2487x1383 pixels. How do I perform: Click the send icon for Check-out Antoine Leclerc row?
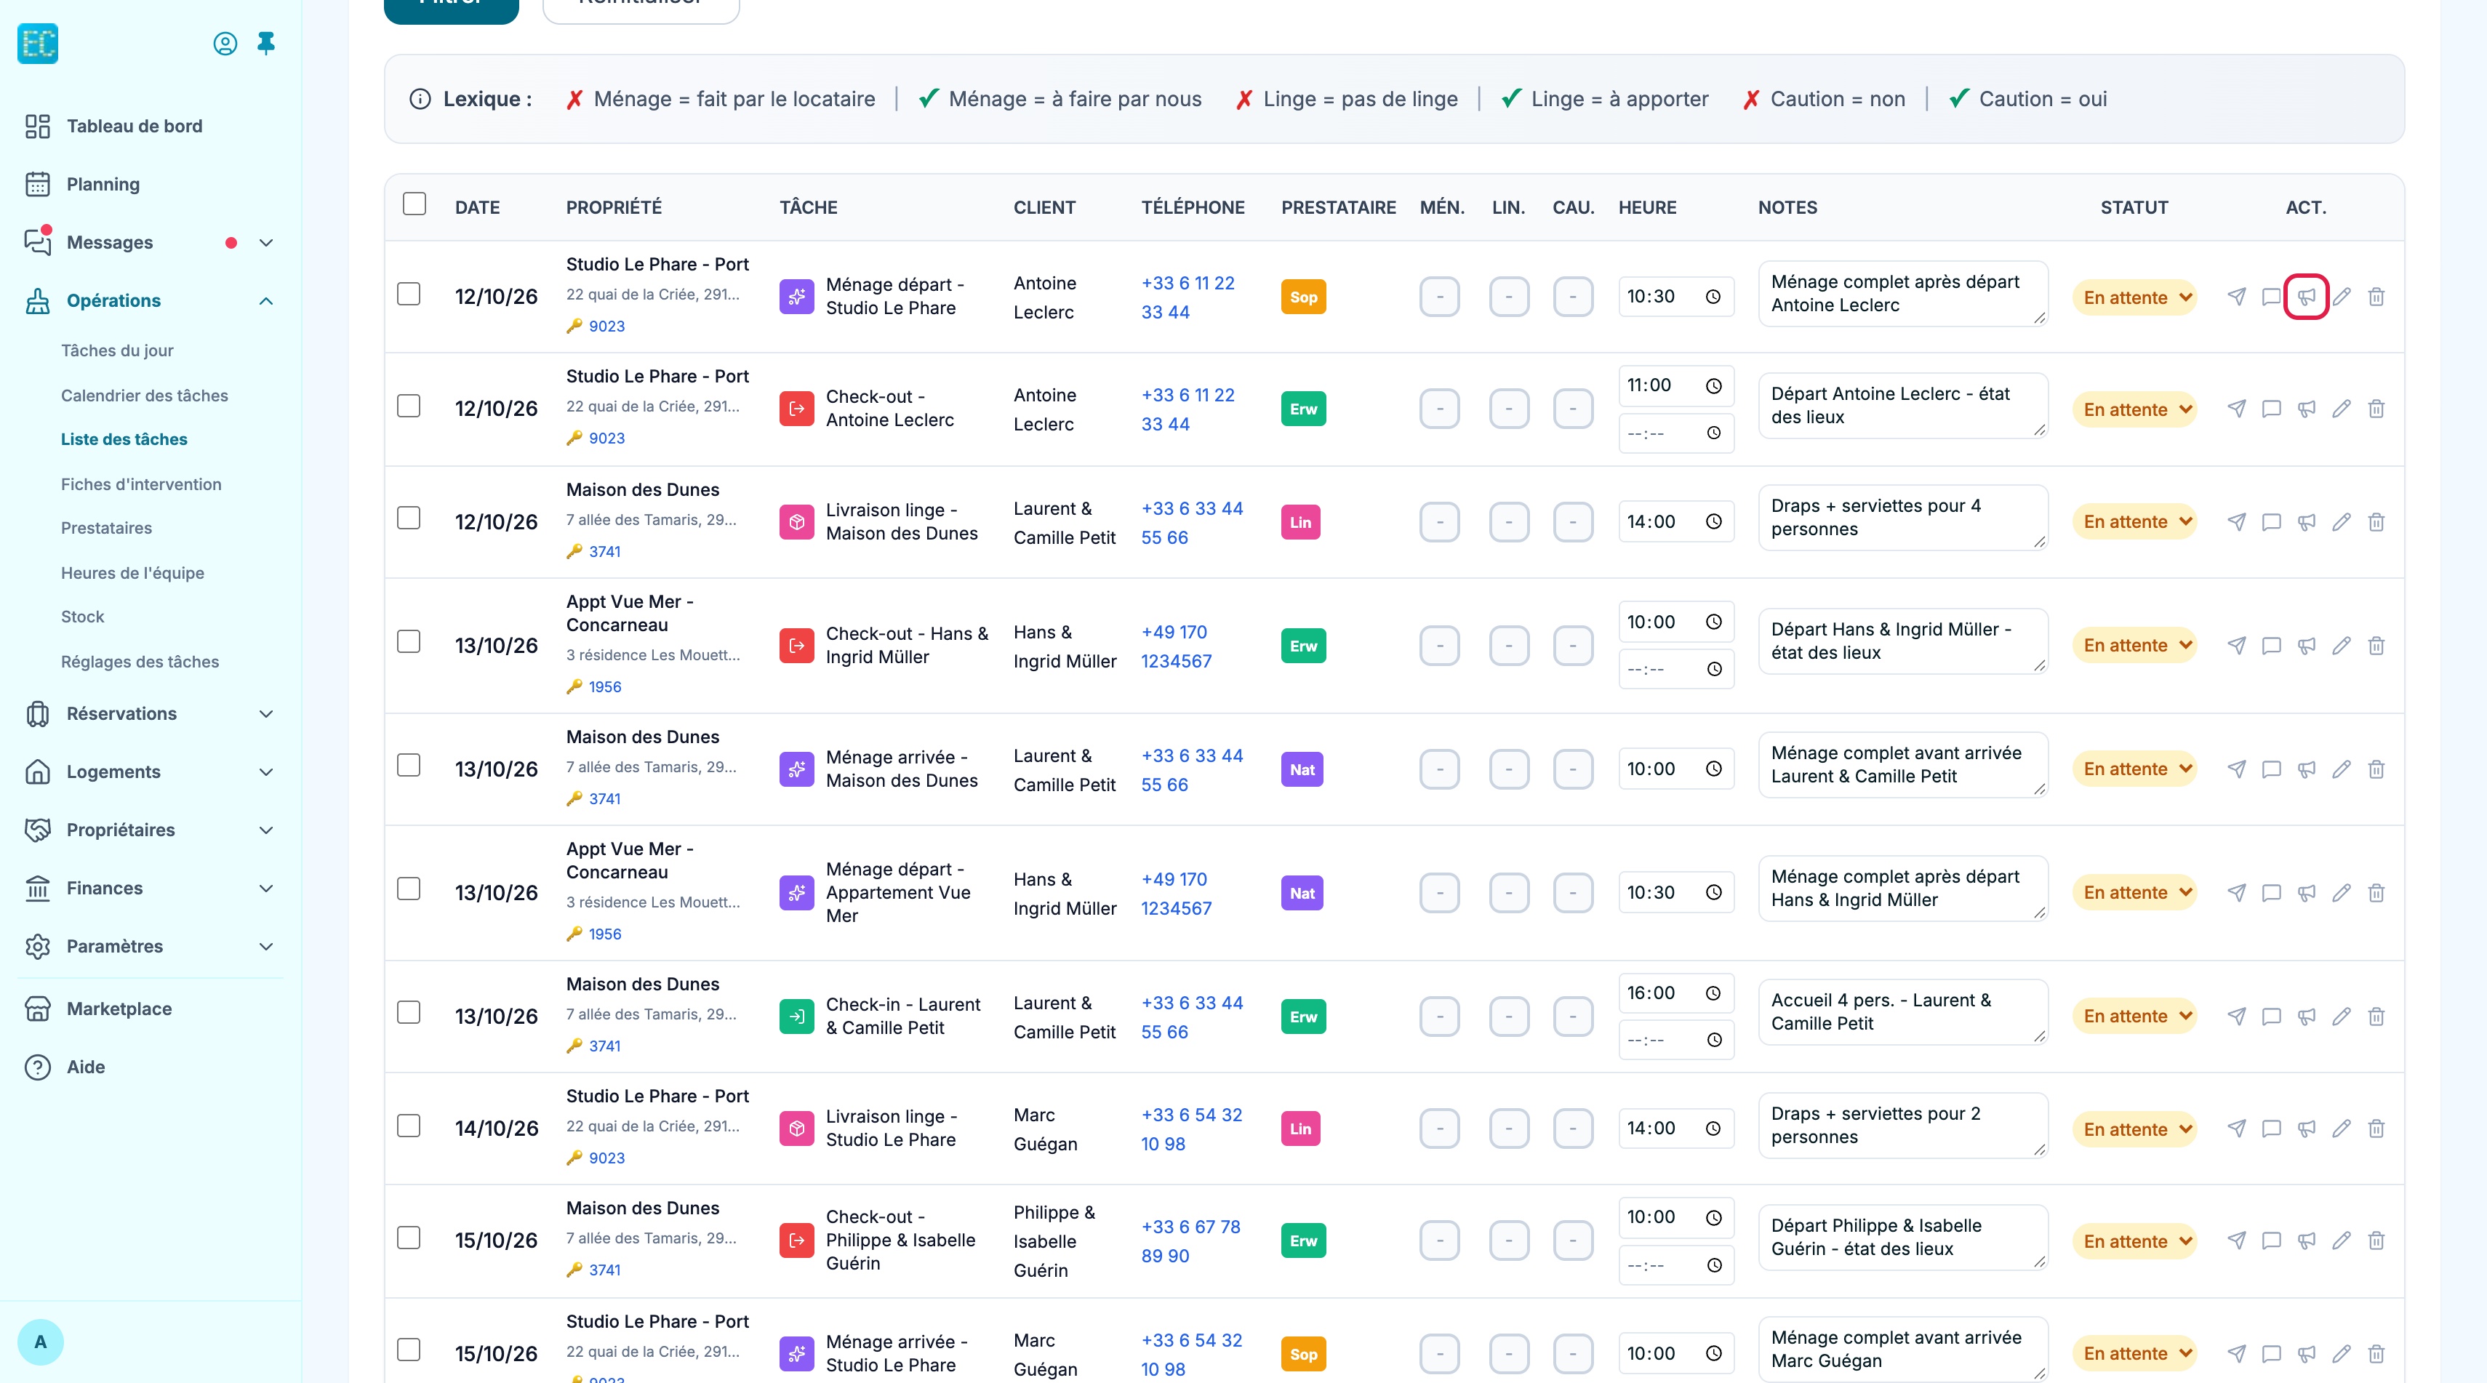pyautogui.click(x=2236, y=409)
